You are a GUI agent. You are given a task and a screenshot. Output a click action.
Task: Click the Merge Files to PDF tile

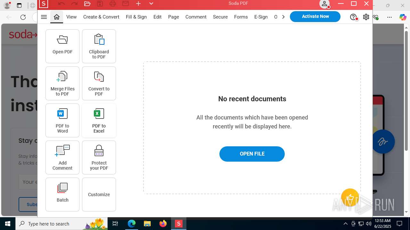coord(62,83)
